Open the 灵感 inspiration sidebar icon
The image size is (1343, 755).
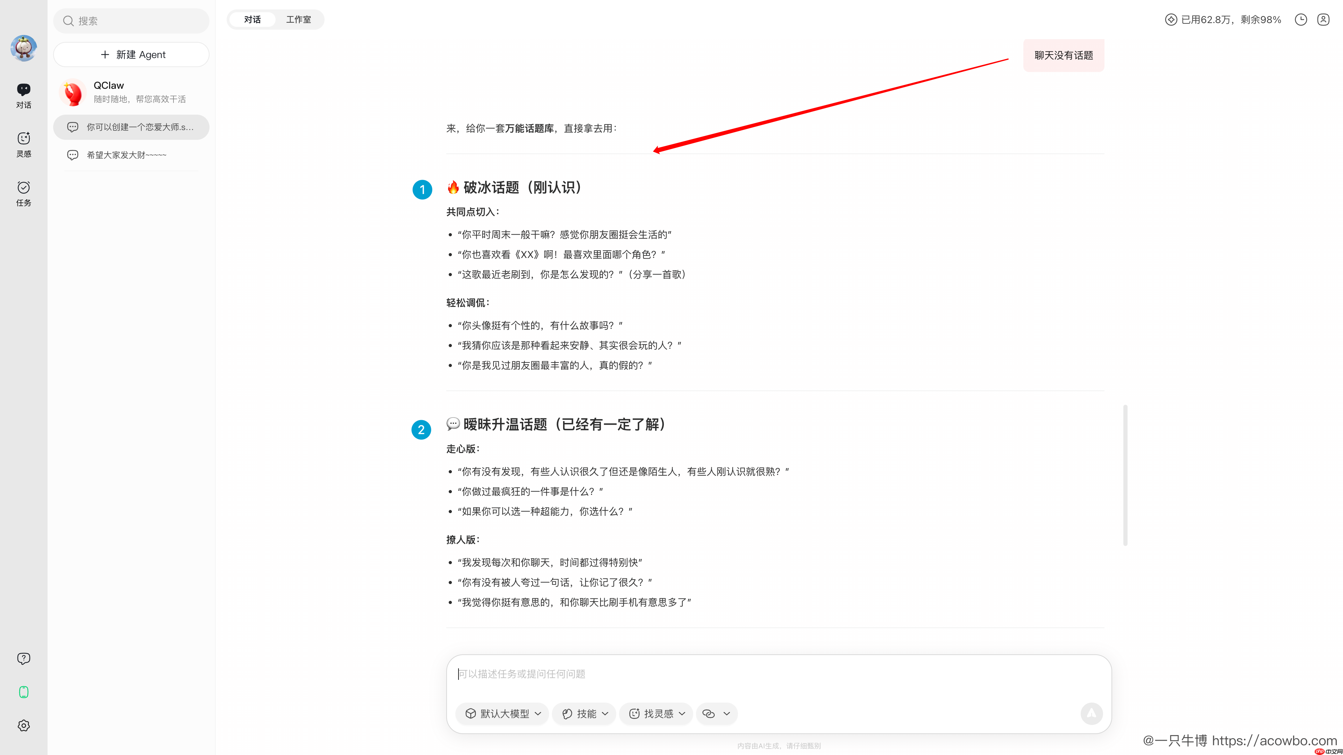(23, 144)
